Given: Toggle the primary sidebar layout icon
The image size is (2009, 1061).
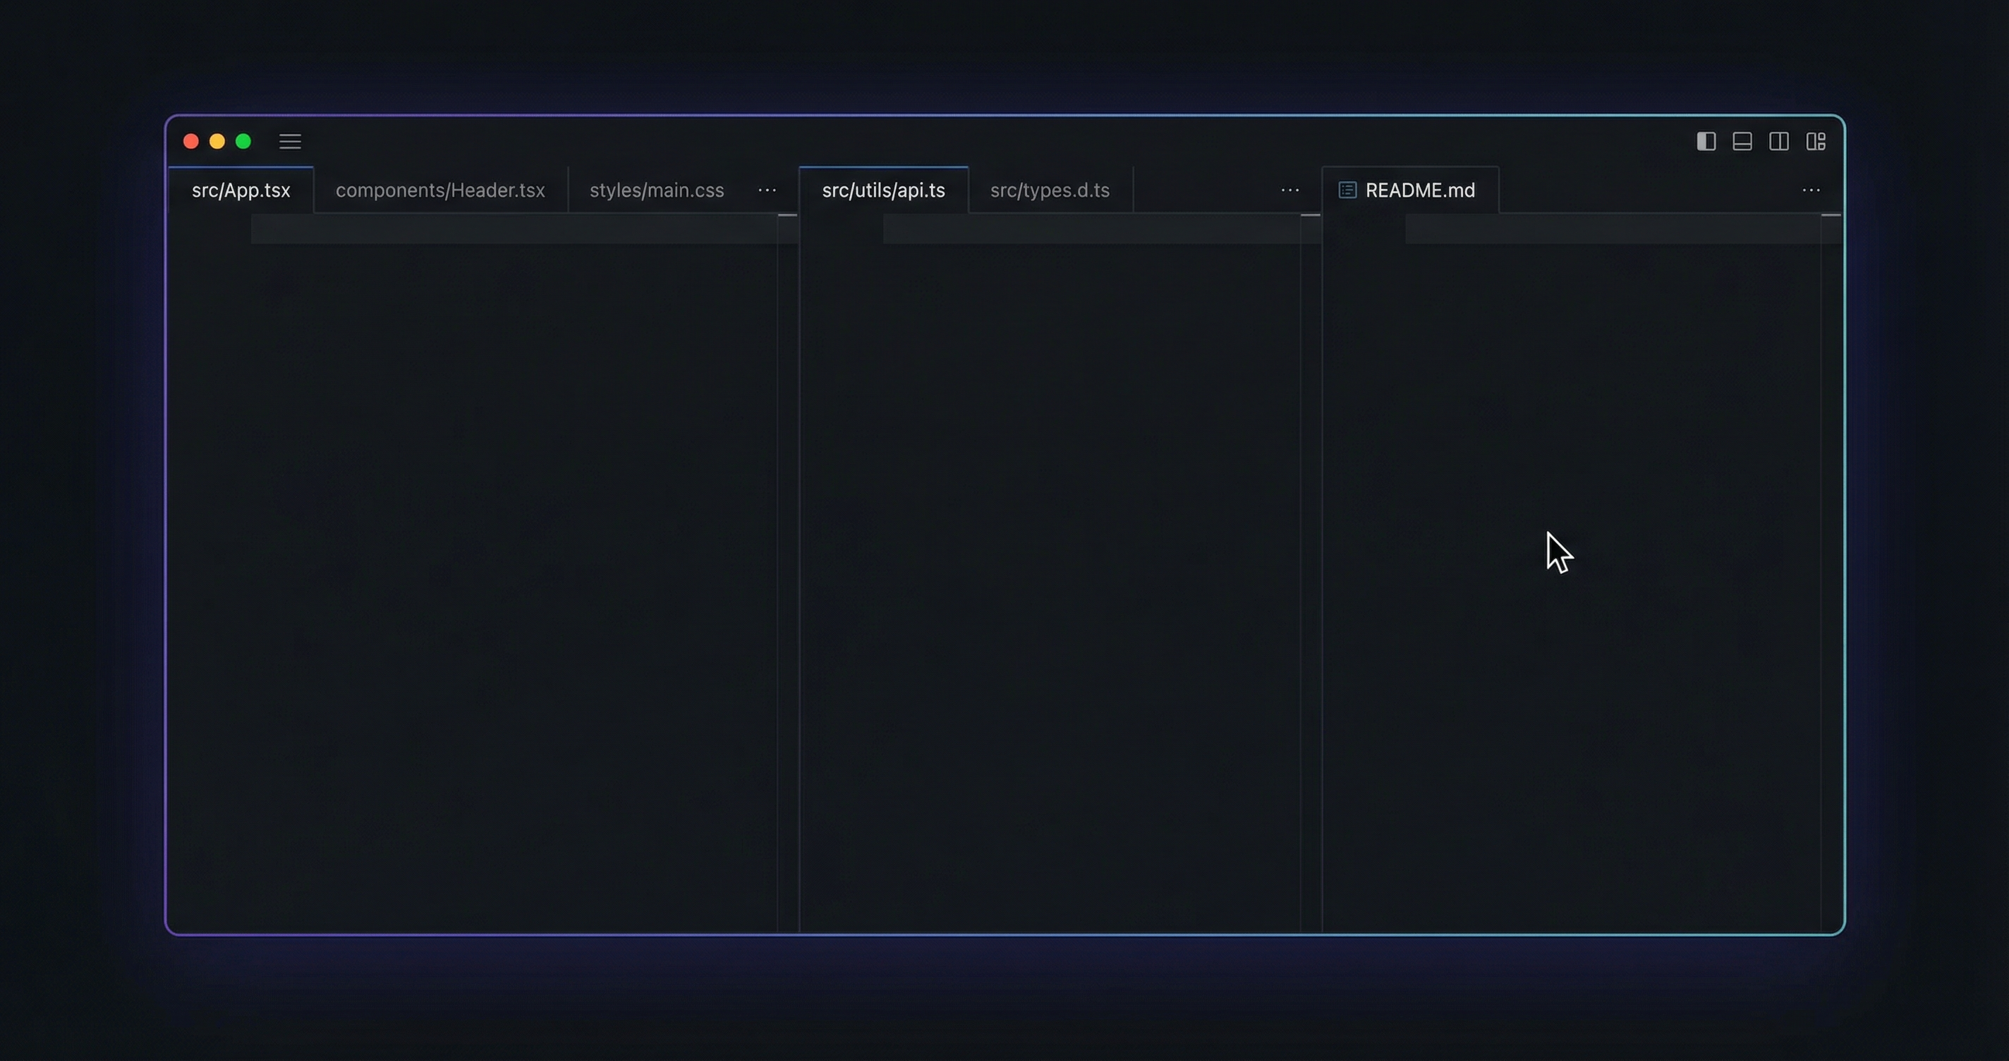Looking at the screenshot, I should tap(1706, 141).
